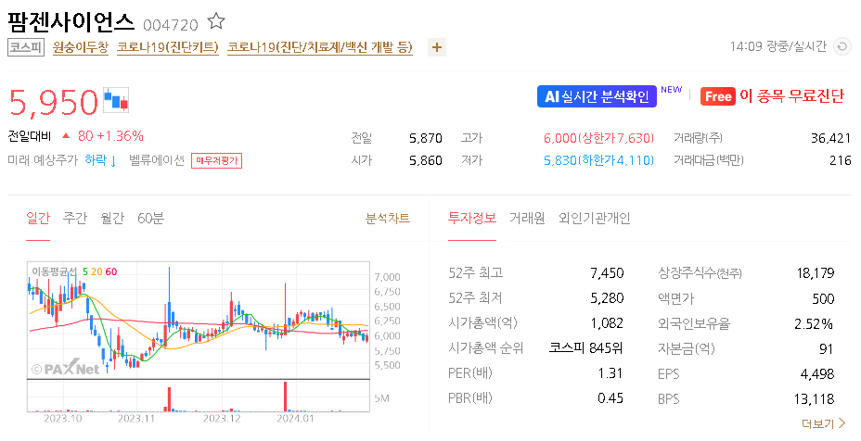
Task: Click current price 5,950
Action: pos(53,102)
